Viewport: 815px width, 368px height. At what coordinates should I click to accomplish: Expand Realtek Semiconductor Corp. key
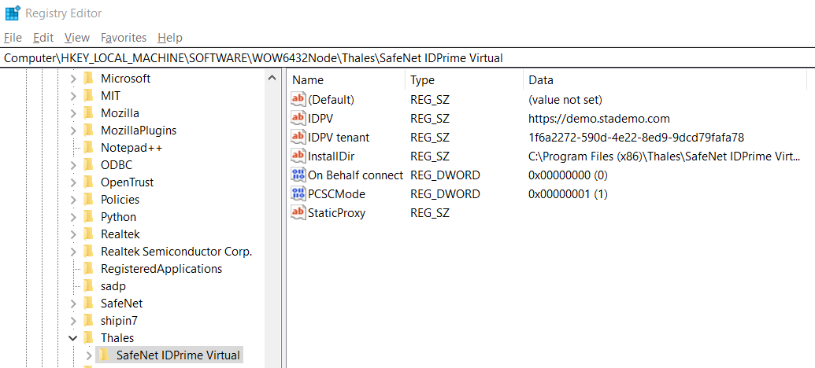tap(73, 252)
